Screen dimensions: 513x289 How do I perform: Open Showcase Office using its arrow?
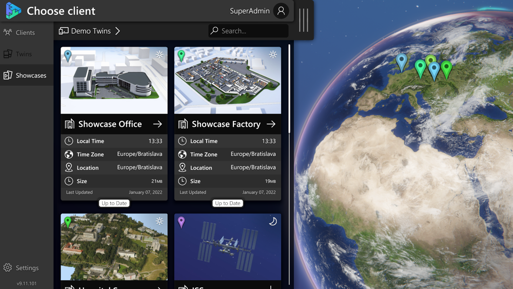click(157, 124)
